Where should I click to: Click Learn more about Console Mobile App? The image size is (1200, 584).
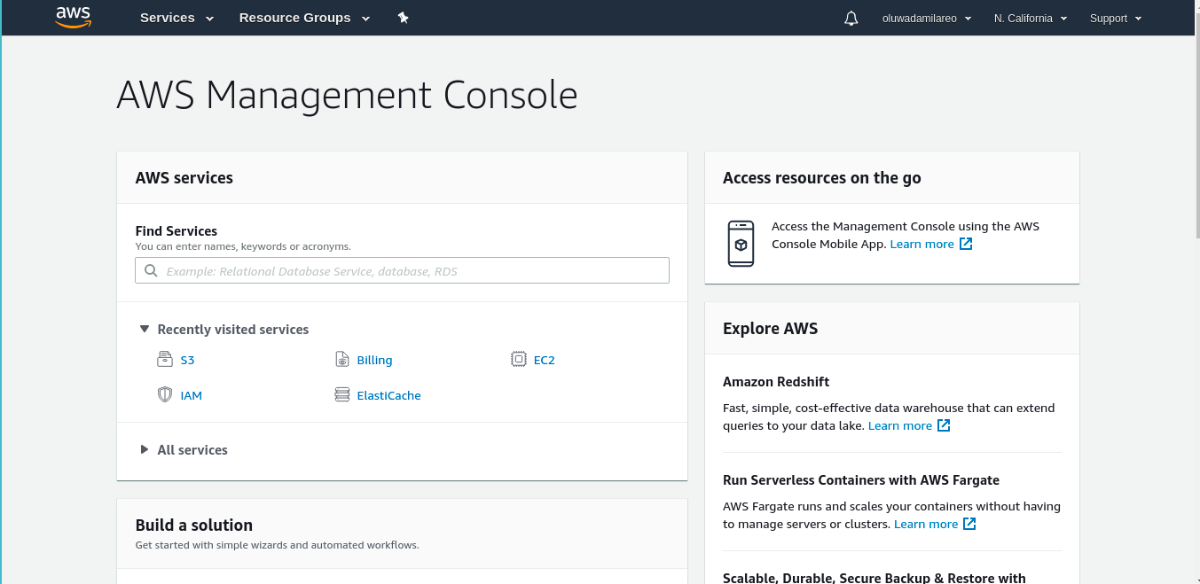[922, 244]
